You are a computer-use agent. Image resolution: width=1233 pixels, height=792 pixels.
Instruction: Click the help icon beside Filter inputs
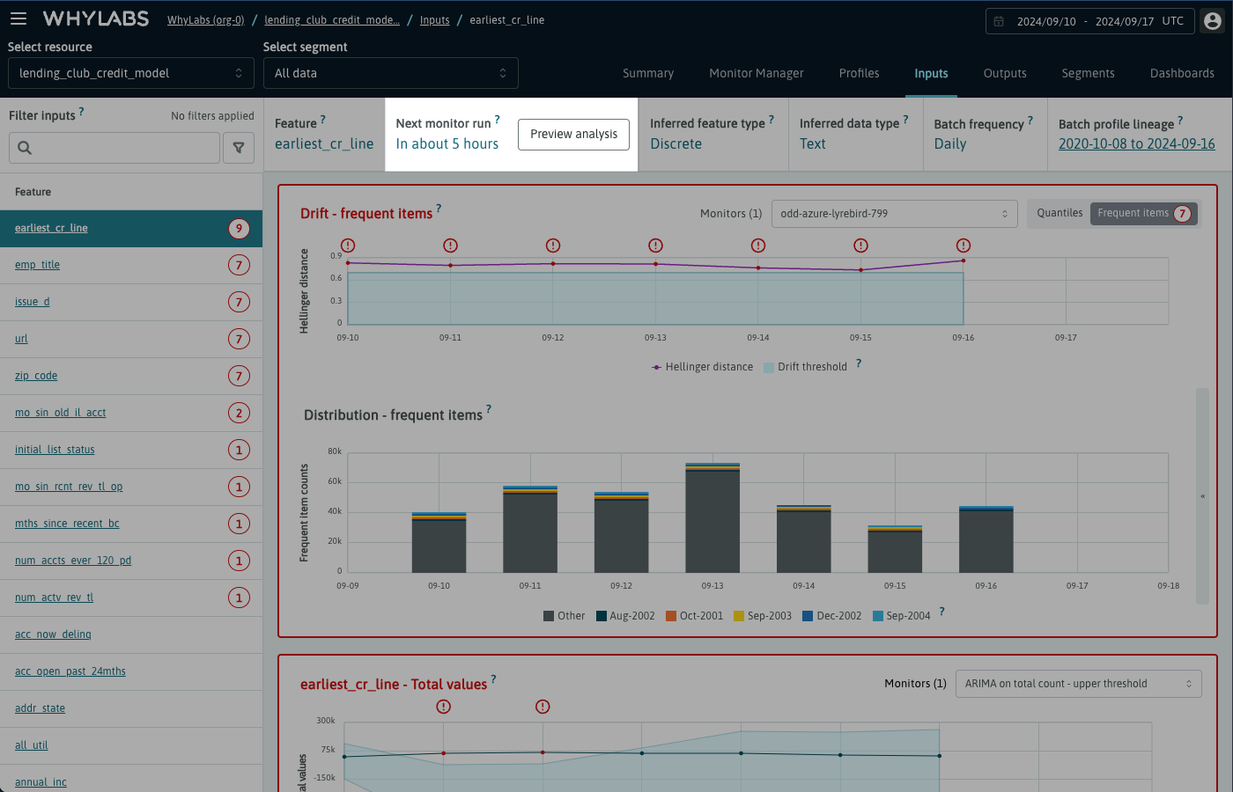(x=82, y=112)
